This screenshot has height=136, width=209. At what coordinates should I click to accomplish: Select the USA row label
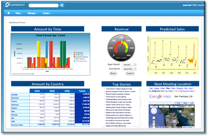click(13, 121)
